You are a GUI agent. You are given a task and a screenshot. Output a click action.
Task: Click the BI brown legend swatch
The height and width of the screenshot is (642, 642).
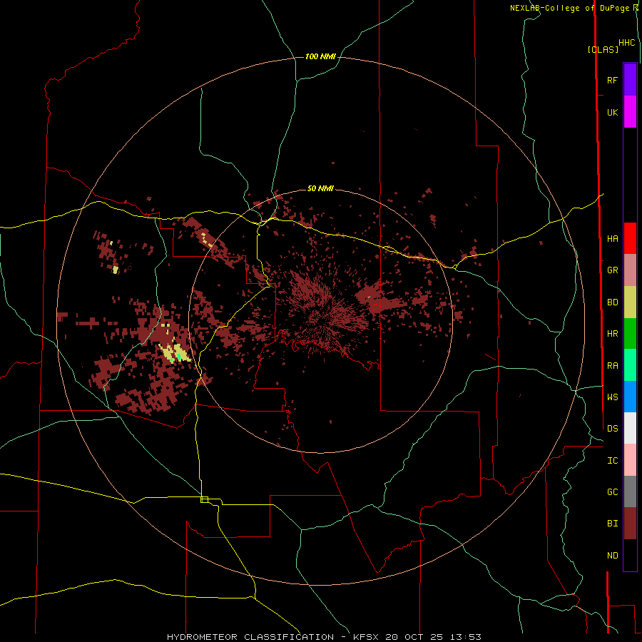630,524
